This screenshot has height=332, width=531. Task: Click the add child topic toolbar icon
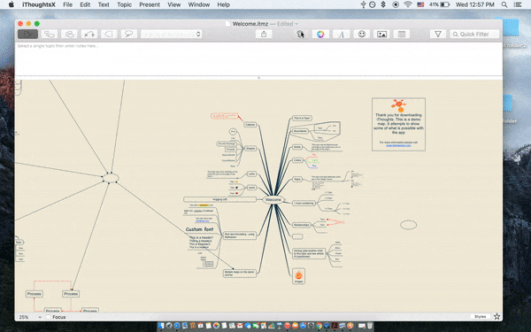(50, 35)
